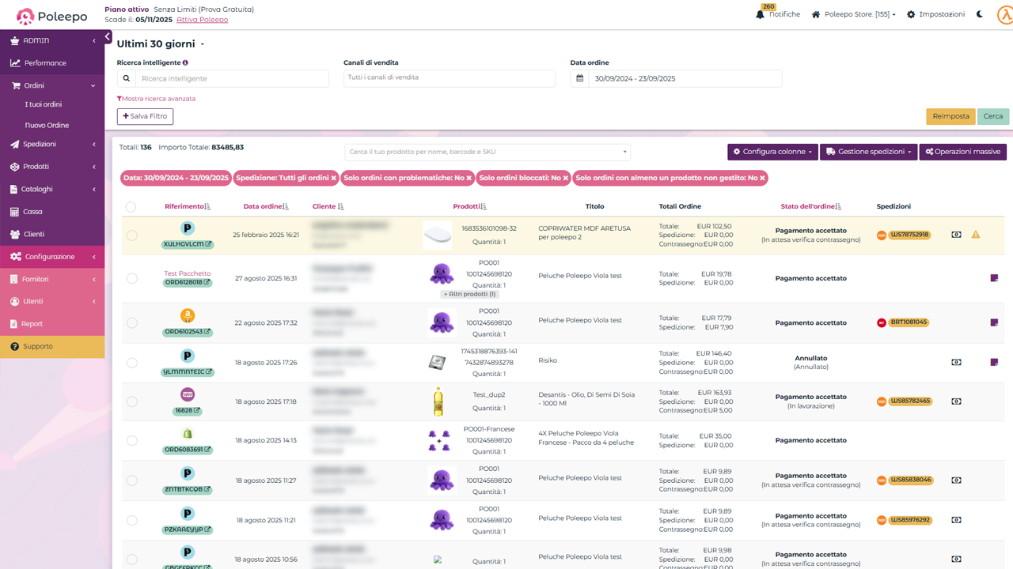Click the Ricerca intelligente input field
Screen dimensions: 1013x569
click(x=232, y=78)
